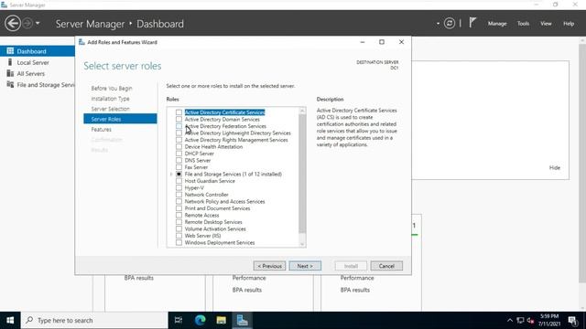
Task: Open the Help menu
Action: tap(569, 24)
